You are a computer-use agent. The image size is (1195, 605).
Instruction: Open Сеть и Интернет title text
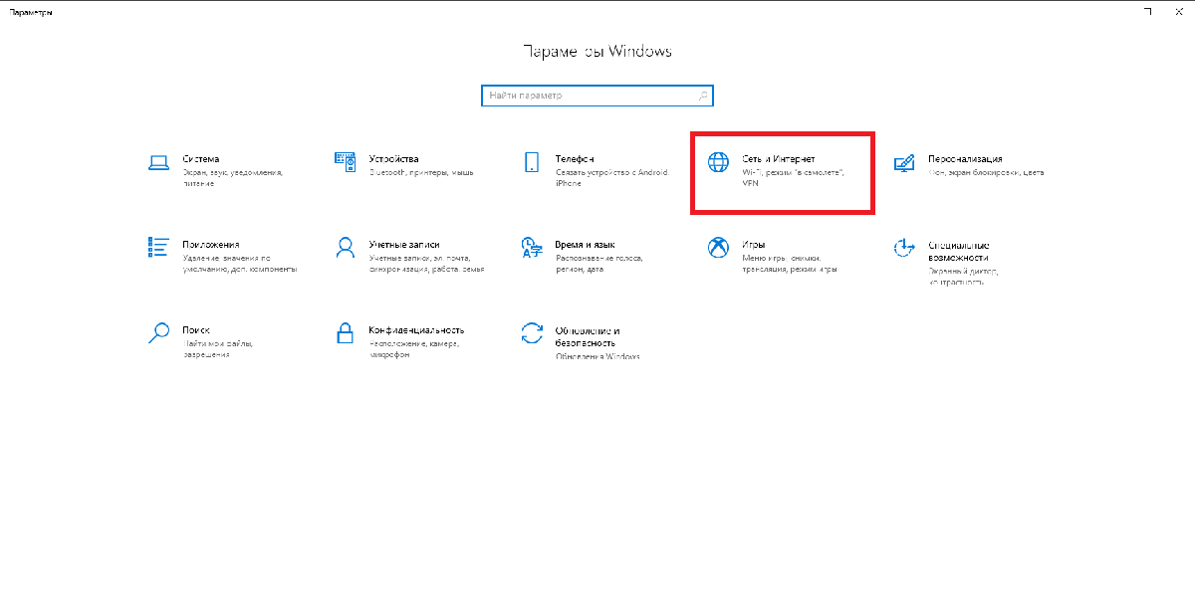pyautogui.click(x=779, y=159)
